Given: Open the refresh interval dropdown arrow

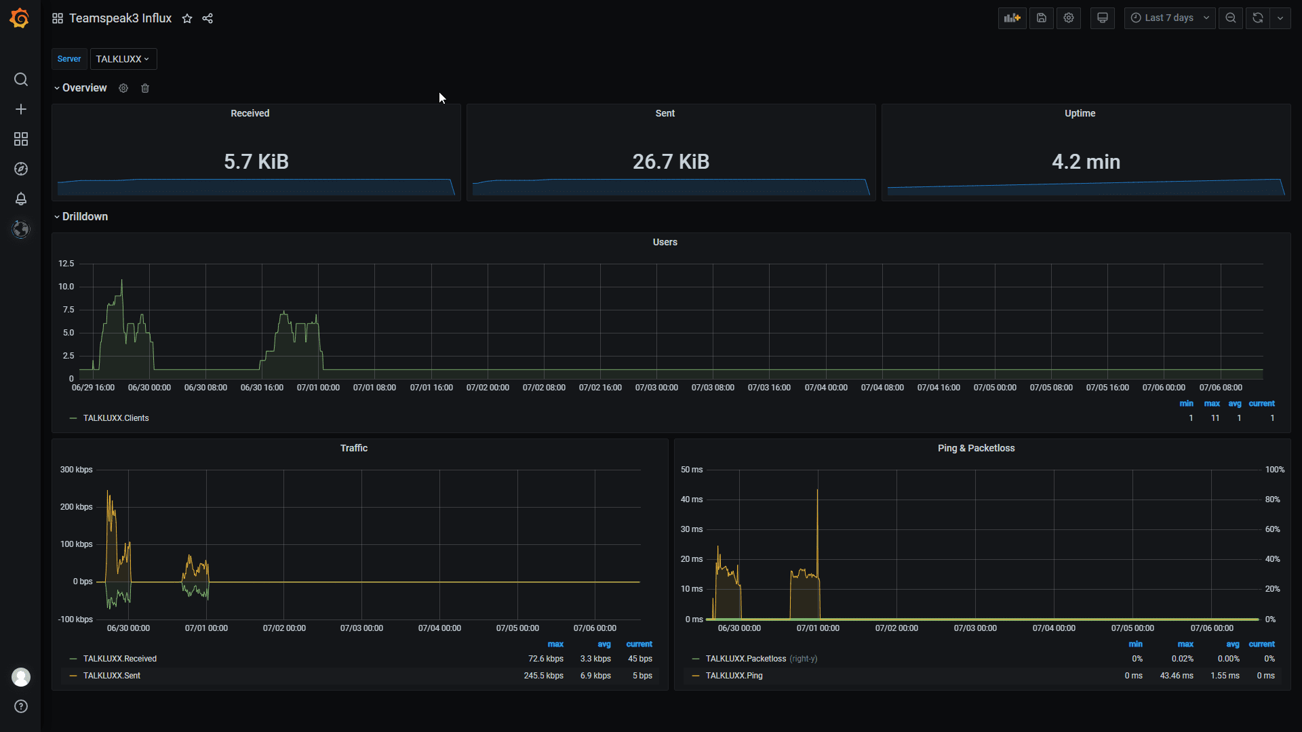Looking at the screenshot, I should click(x=1280, y=18).
